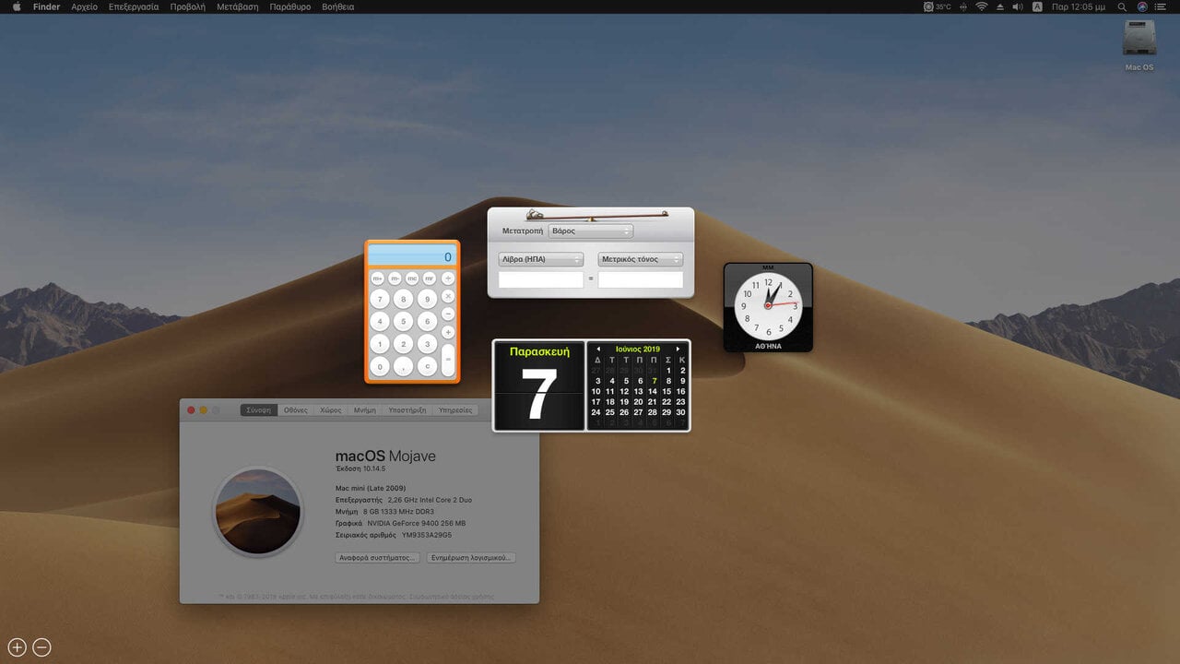Viewport: 1180px width, 664px height.
Task: Click the next month arrow in calendar widget
Action: click(x=678, y=349)
